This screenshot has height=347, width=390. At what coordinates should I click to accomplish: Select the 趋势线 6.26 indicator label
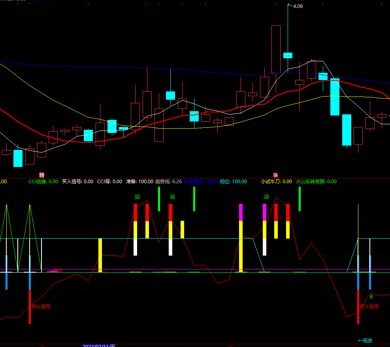point(168,182)
